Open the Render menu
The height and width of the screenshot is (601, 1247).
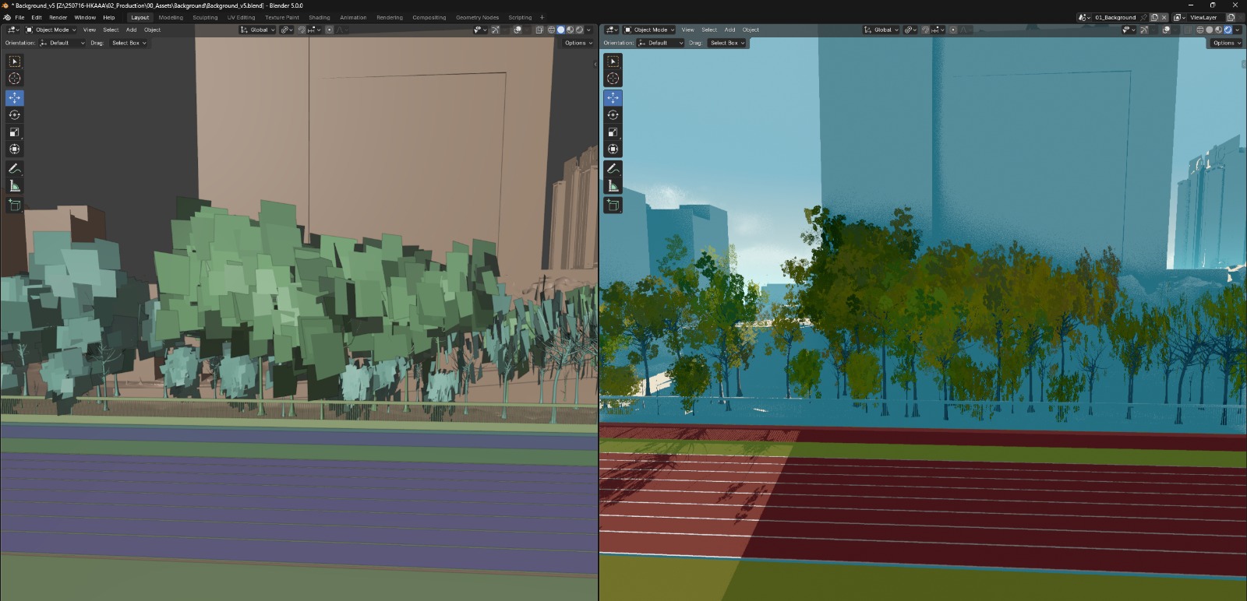[x=58, y=17]
